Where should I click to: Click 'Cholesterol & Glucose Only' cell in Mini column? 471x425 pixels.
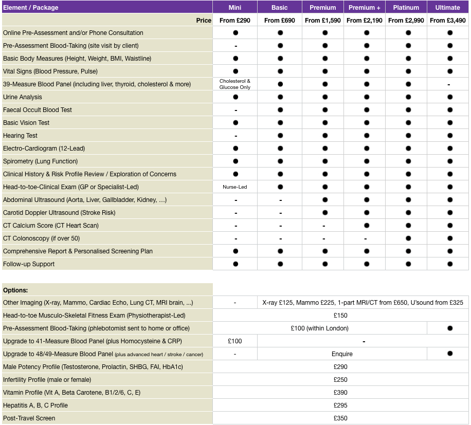[x=235, y=84]
